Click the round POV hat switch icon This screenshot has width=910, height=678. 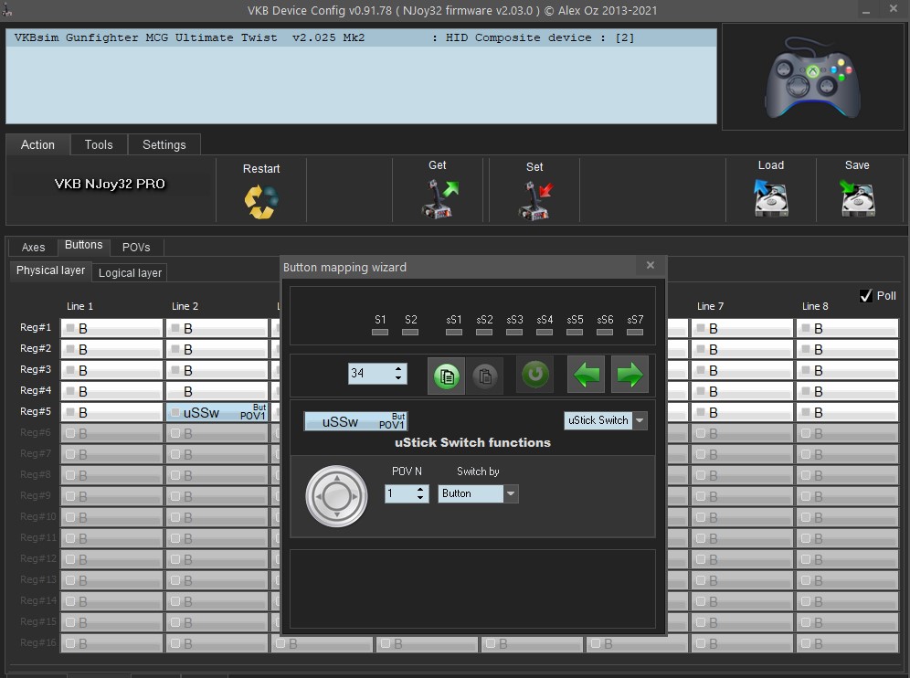pyautogui.click(x=336, y=496)
